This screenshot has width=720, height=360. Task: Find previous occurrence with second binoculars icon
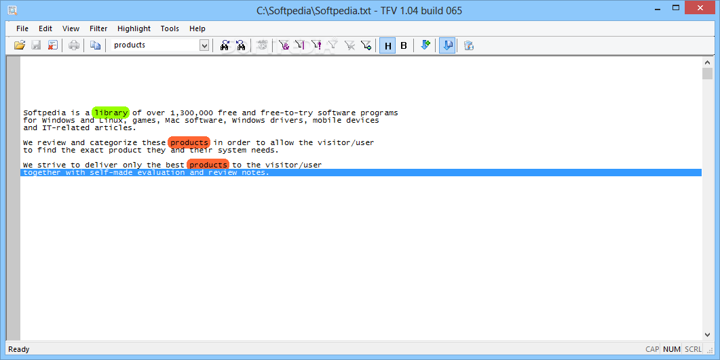(x=241, y=45)
